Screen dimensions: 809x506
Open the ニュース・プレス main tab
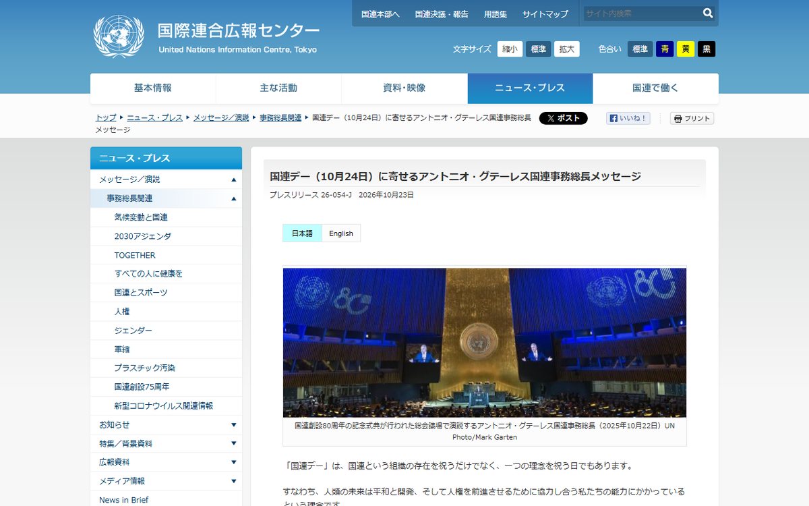[530, 88]
